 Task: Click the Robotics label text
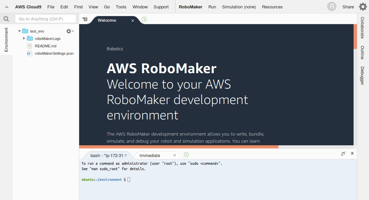tap(115, 49)
